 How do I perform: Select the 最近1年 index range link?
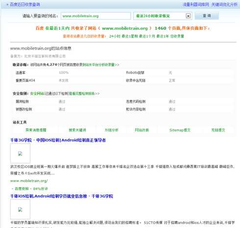[163, 36]
